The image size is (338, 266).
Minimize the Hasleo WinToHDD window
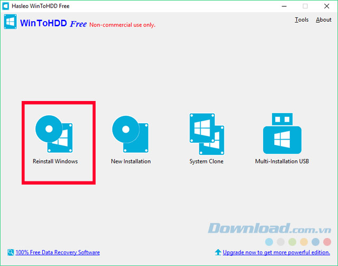tap(284, 6)
